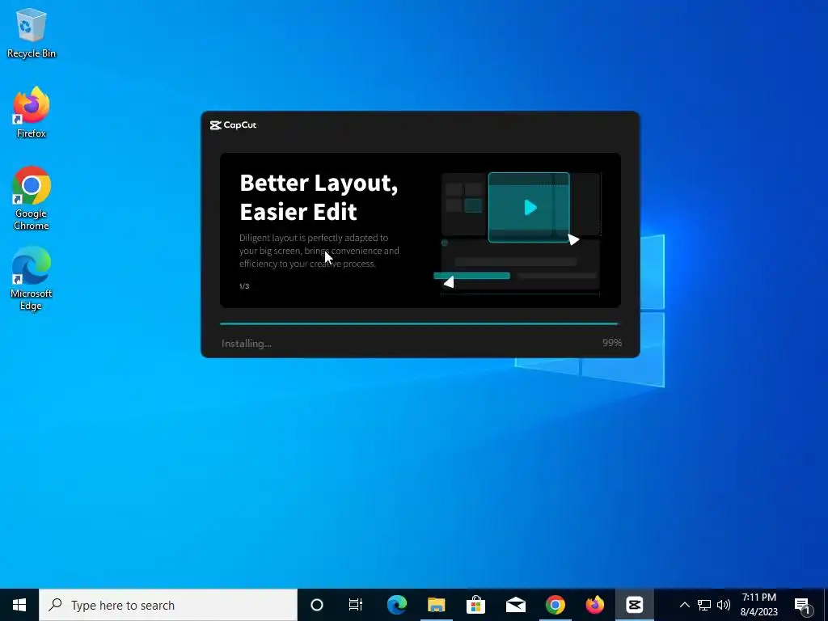Click the "Better Layout, Easier Edit" heading
This screenshot has height=621, width=828.
319,197
